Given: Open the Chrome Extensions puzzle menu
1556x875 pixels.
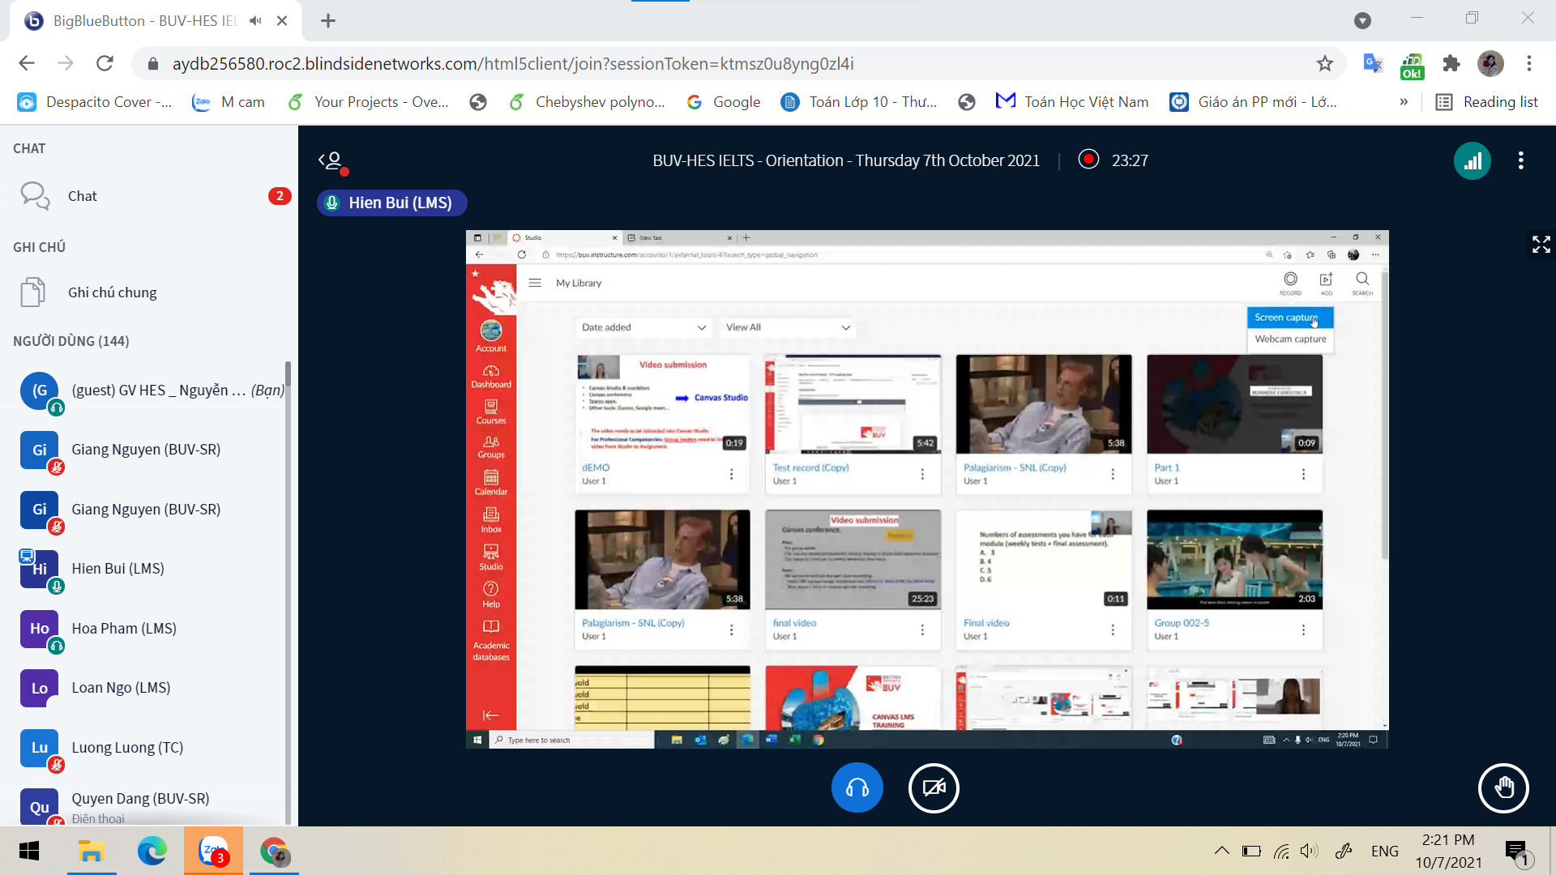Looking at the screenshot, I should point(1451,63).
